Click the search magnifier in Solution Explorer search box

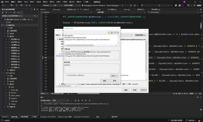pyautogui.click(x=35, y=16)
